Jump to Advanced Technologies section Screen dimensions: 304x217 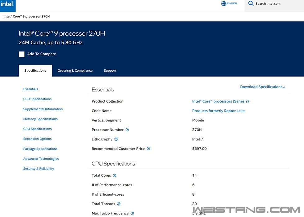point(41,159)
